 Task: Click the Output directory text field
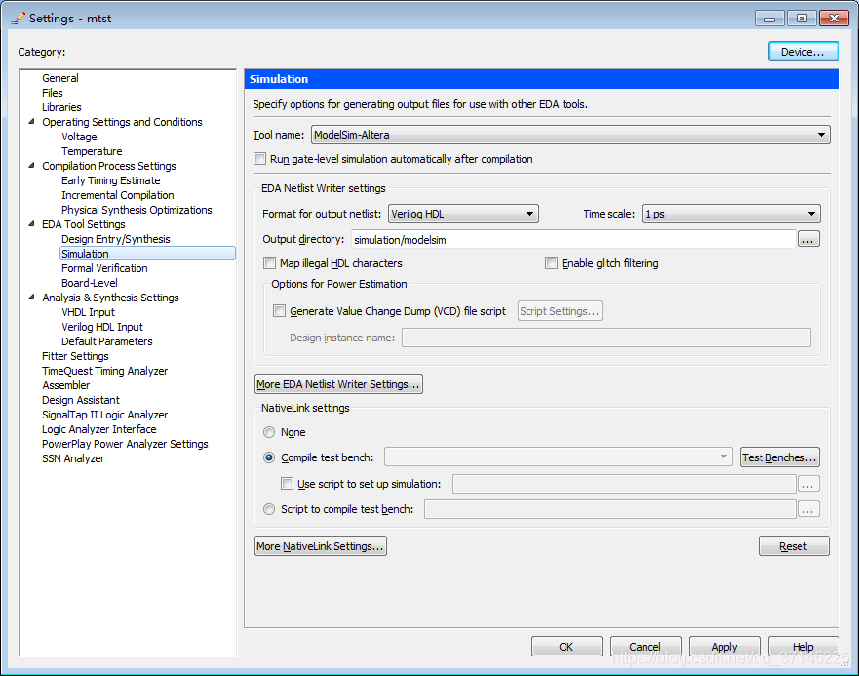pyautogui.click(x=573, y=240)
